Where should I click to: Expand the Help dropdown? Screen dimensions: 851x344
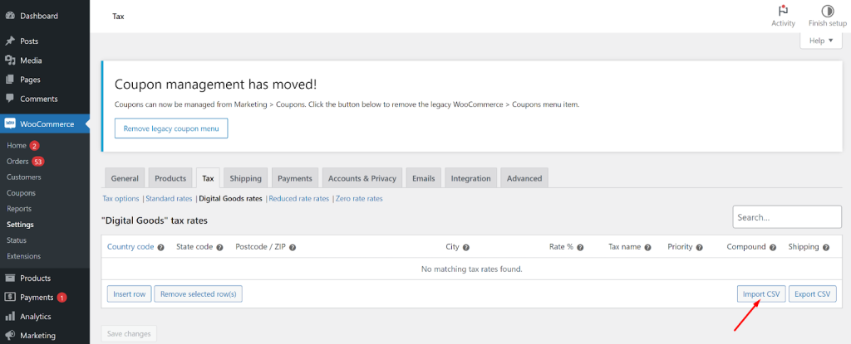[820, 41]
